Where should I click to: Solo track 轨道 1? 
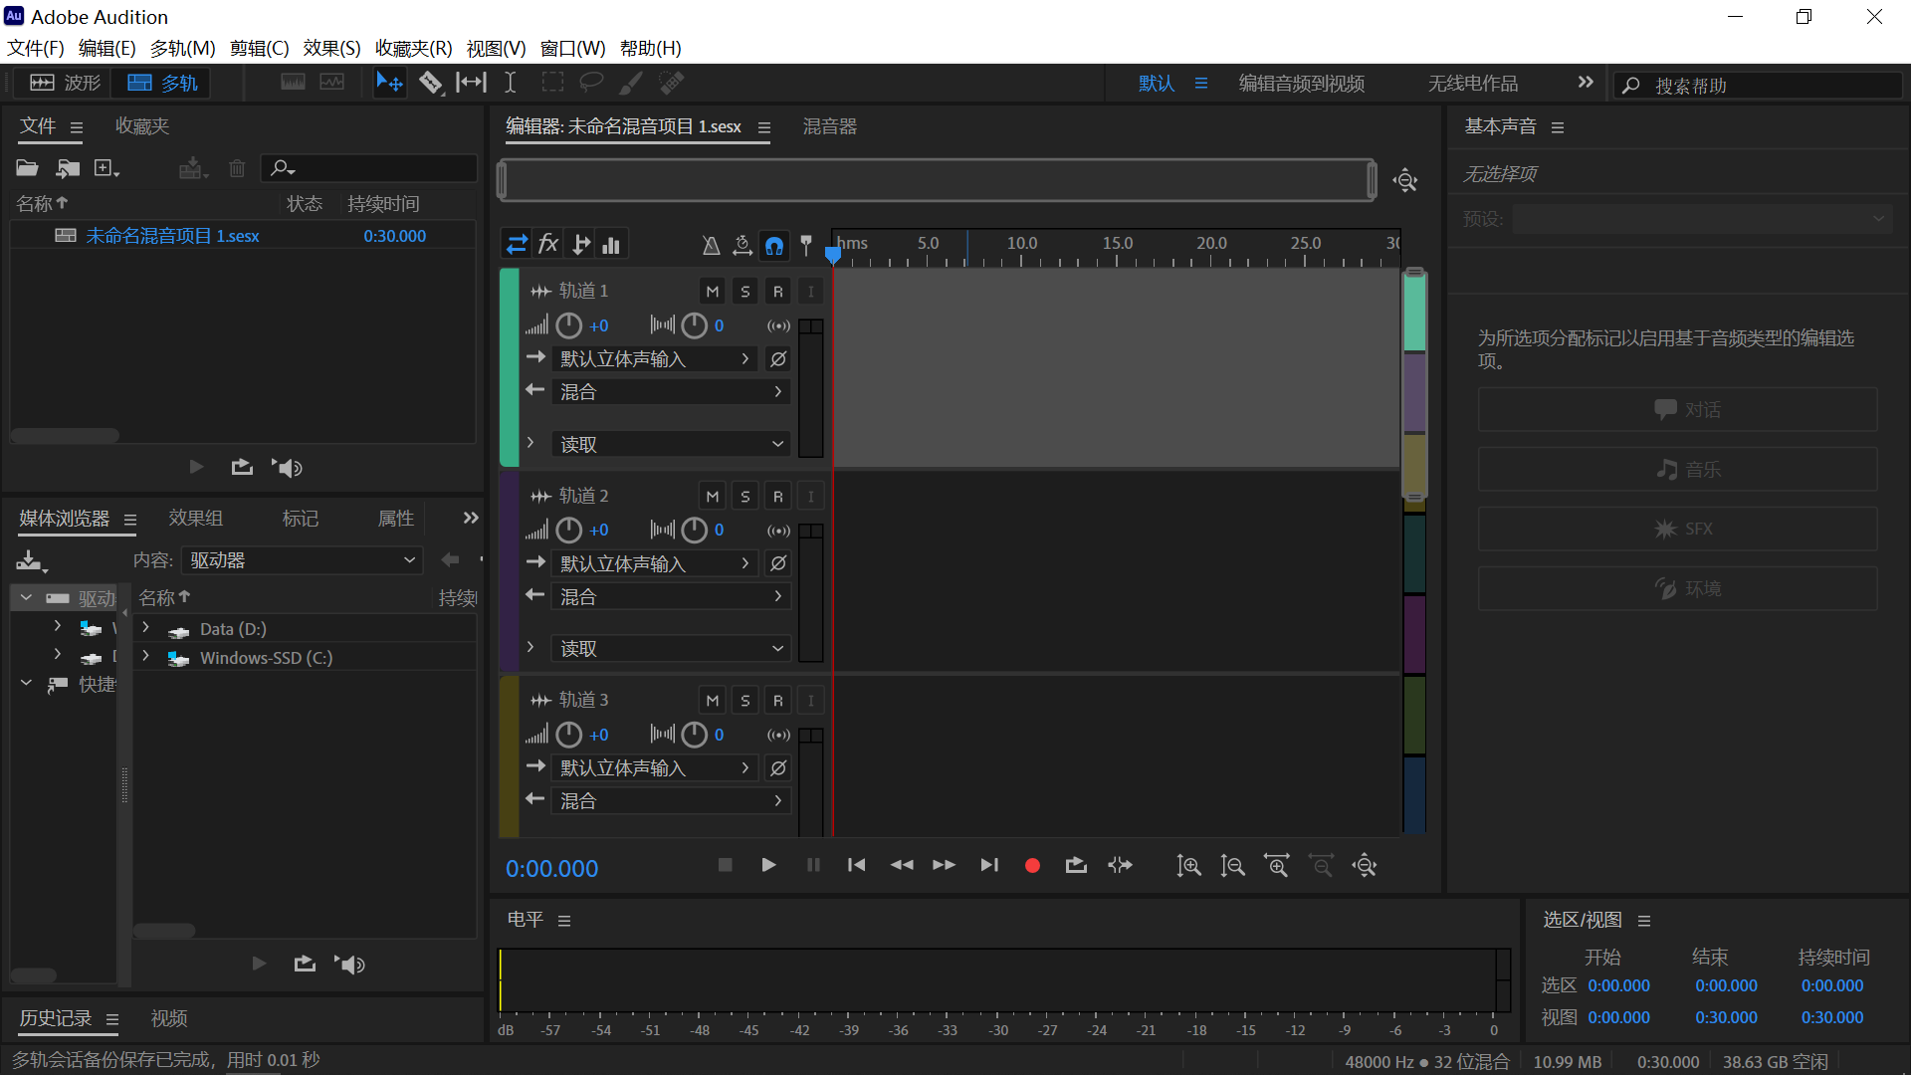click(745, 292)
